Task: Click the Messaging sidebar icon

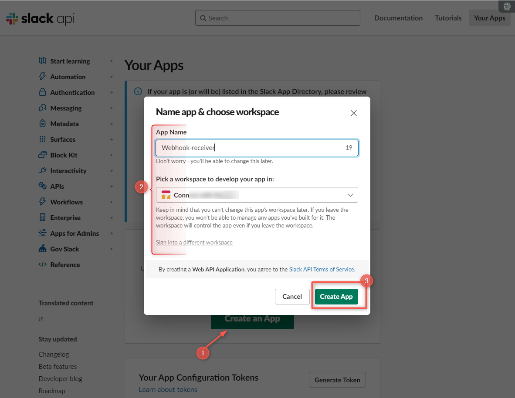Action: [x=42, y=108]
